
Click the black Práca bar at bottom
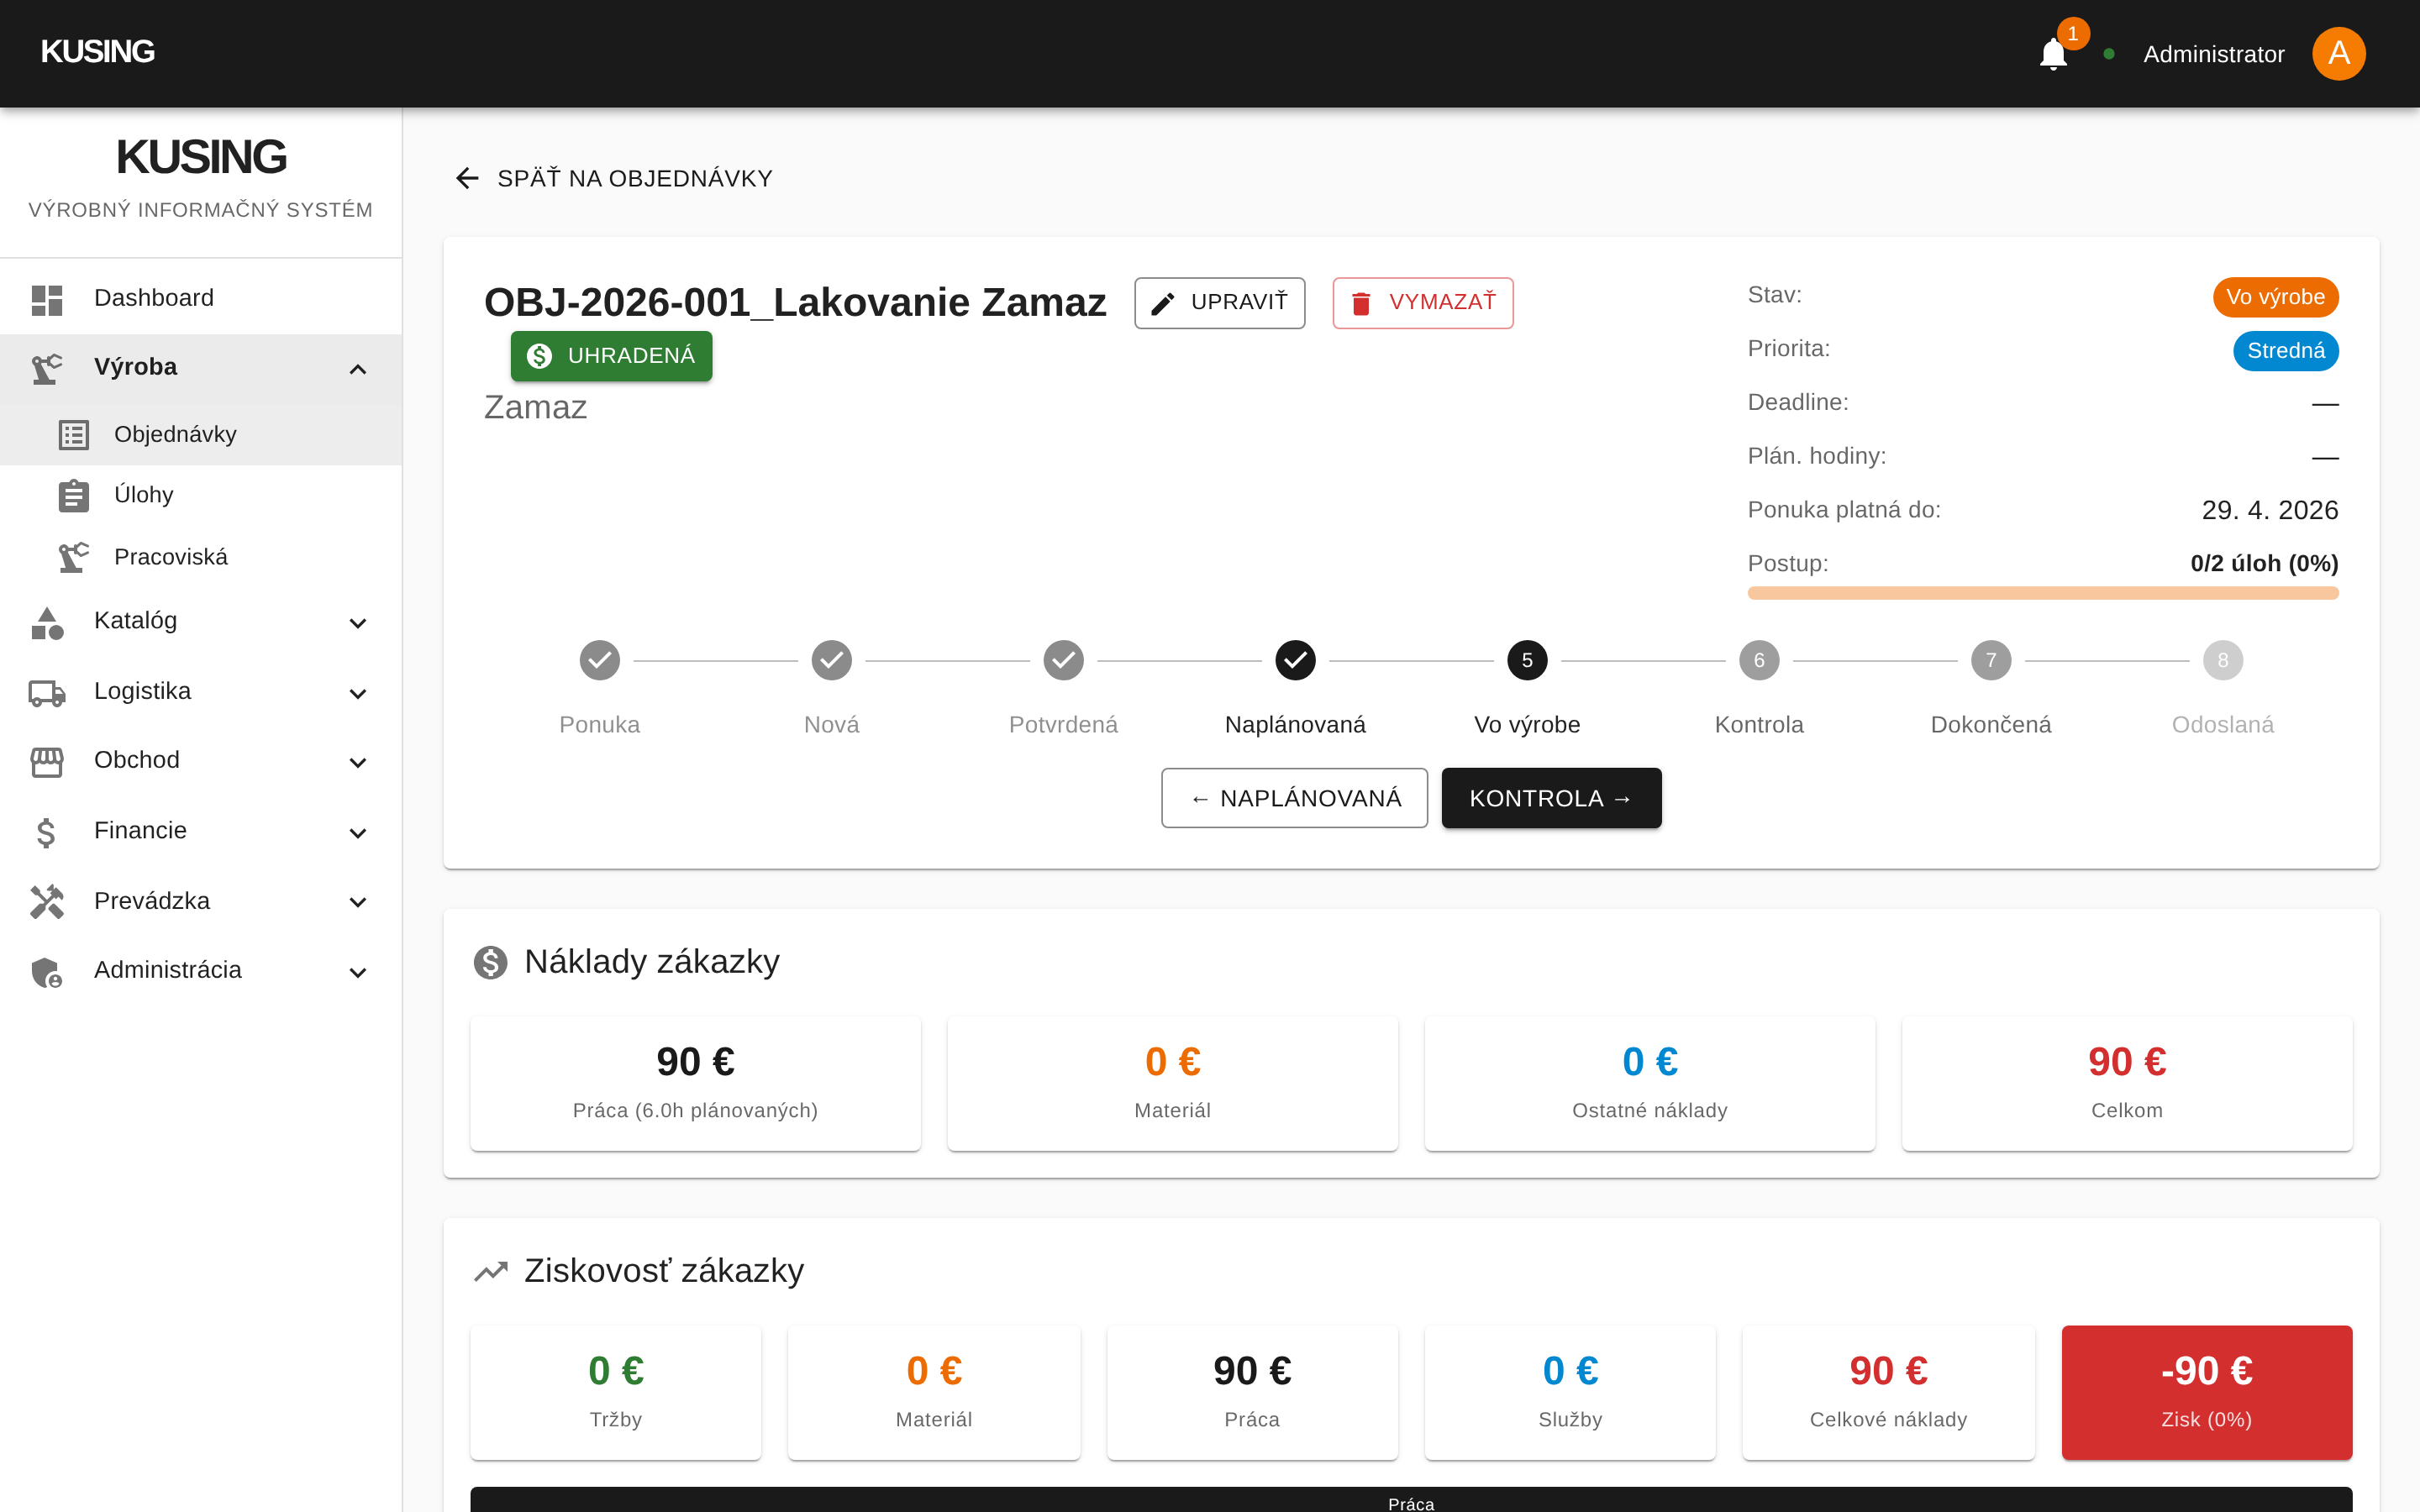tap(1411, 1500)
